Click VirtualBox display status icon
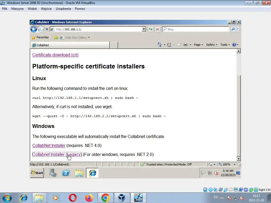This screenshot has height=203, width=271. click(236, 190)
